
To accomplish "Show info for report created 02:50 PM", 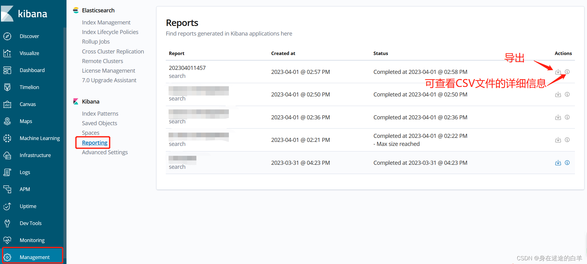I will [x=567, y=94].
